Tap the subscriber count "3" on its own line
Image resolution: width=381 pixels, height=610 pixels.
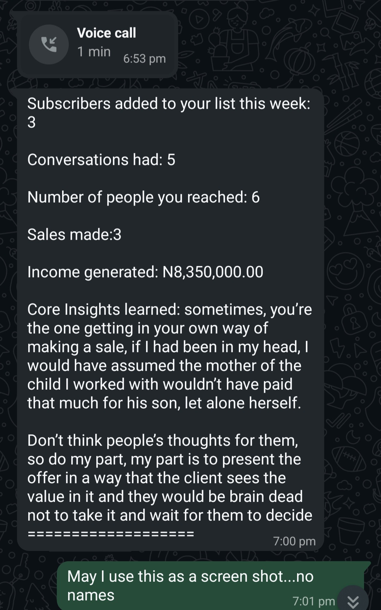tap(32, 122)
